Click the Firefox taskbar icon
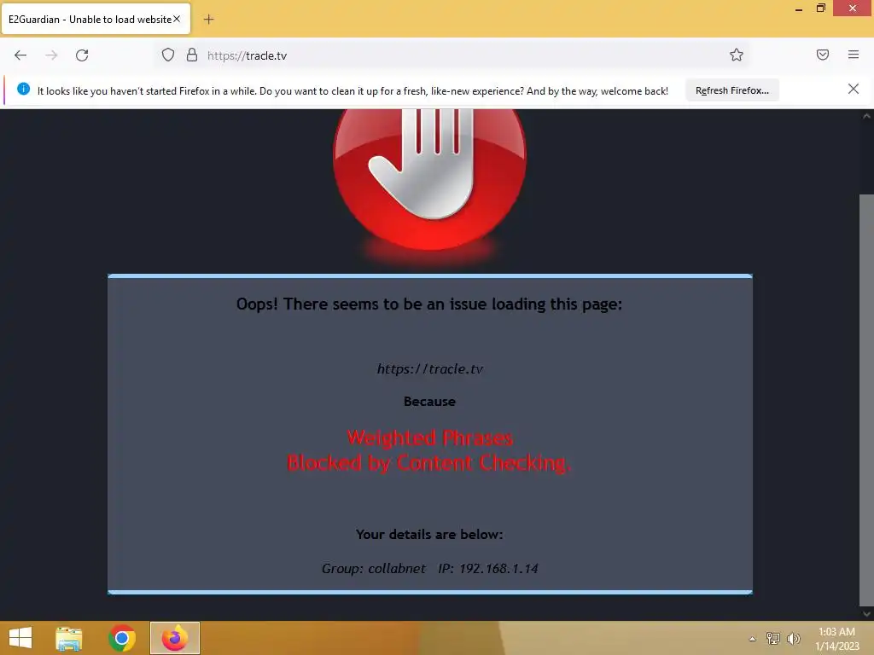The height and width of the screenshot is (655, 874). pyautogui.click(x=174, y=638)
